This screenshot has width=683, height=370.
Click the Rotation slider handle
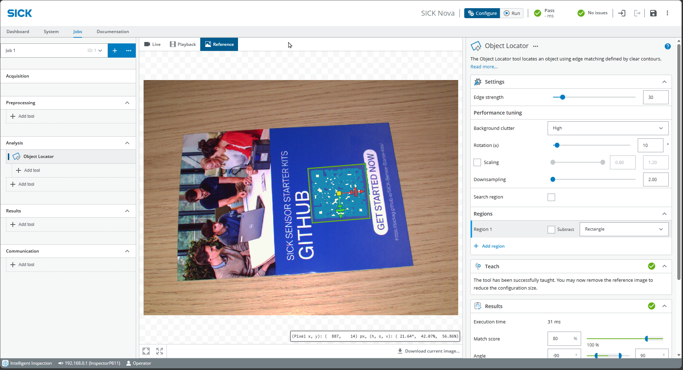tap(557, 145)
